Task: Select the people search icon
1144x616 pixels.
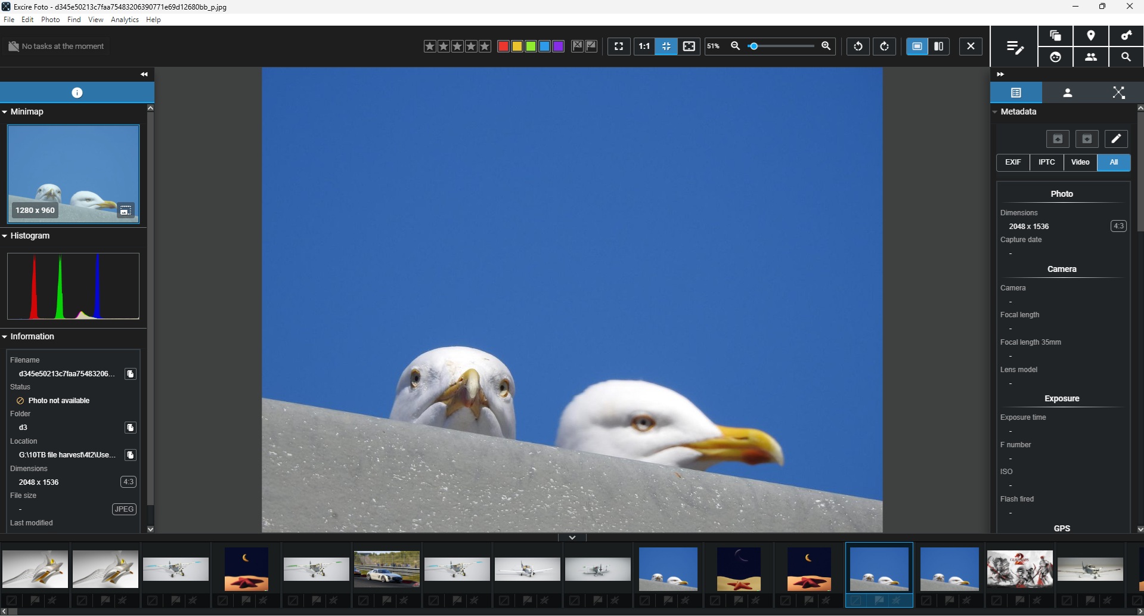Action: (x=1091, y=57)
